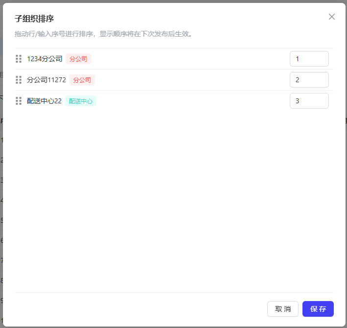The image size is (347, 328).
Task: Click the red 分公司 tag beside 1234分公司
Action: point(78,59)
